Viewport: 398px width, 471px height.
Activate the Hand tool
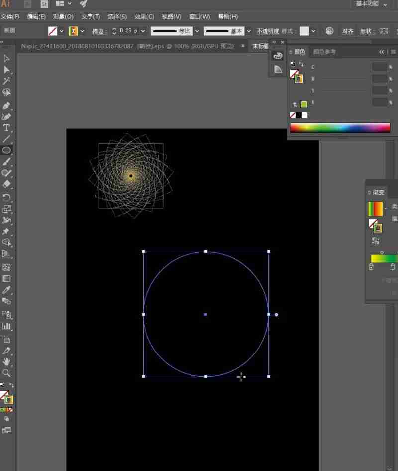tap(6, 362)
